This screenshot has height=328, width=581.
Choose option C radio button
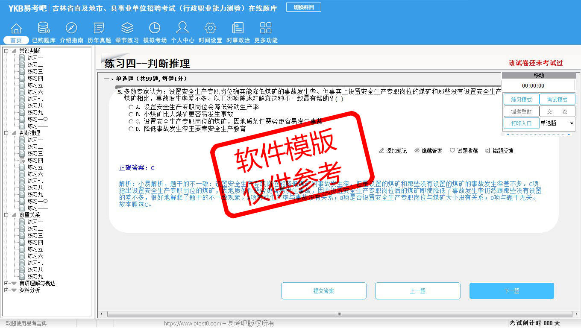click(x=131, y=122)
